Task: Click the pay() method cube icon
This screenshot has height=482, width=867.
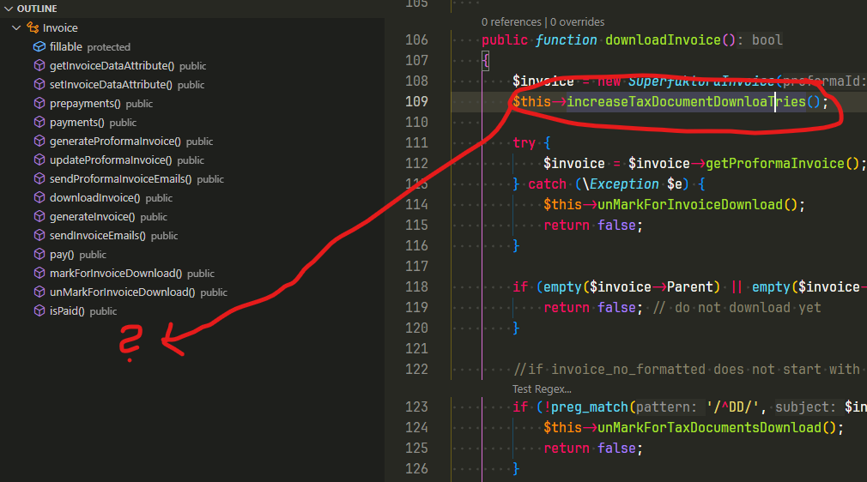Action: [39, 255]
